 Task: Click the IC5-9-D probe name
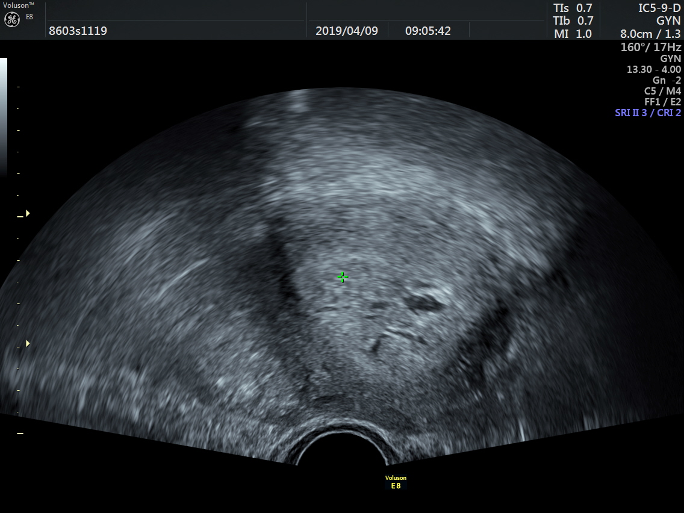(659, 8)
